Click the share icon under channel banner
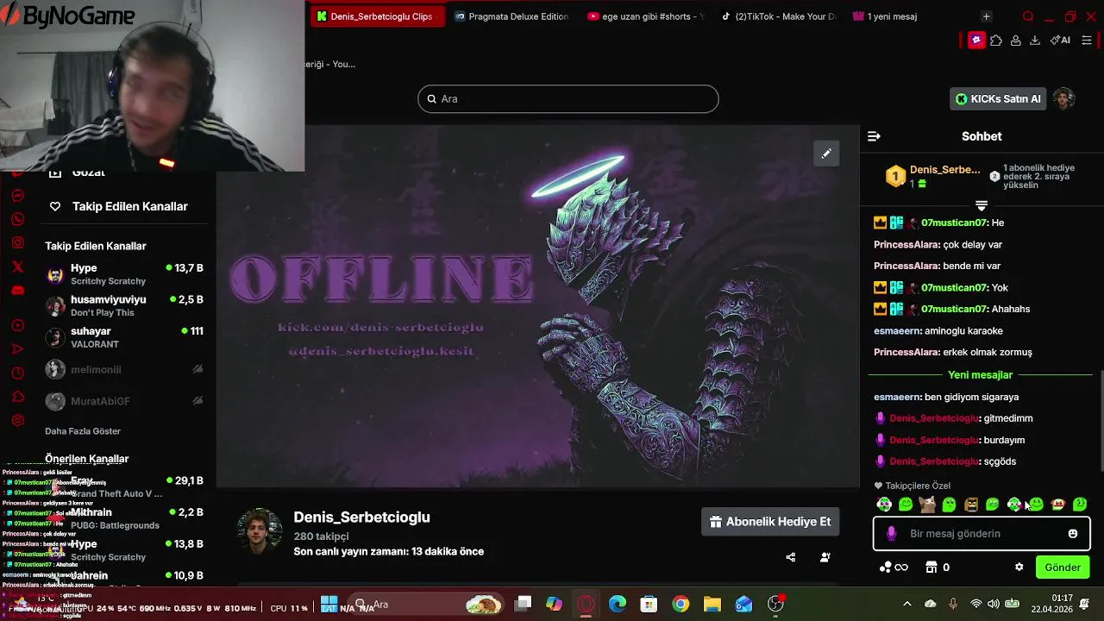This screenshot has height=621, width=1104. 791,557
